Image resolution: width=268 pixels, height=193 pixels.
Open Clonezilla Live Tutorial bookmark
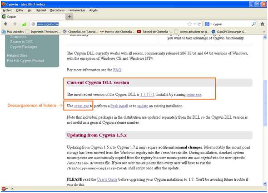pyautogui.click(x=80, y=32)
